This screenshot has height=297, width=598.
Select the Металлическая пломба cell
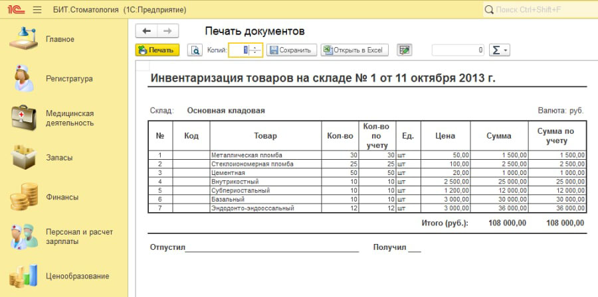(x=265, y=155)
